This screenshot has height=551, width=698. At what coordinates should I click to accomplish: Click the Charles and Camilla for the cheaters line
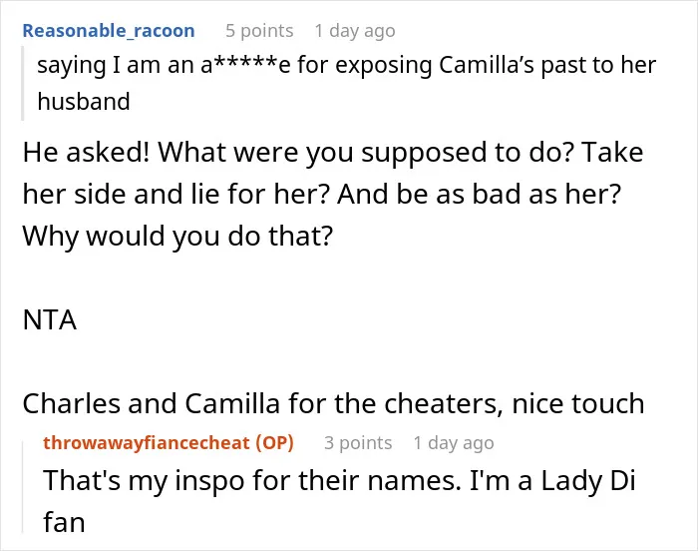(x=333, y=404)
